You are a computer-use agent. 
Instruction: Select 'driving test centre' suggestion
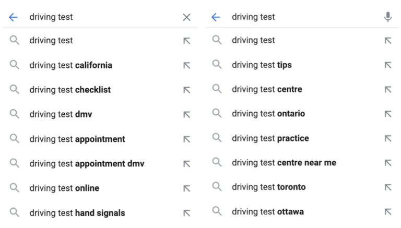pos(267,89)
